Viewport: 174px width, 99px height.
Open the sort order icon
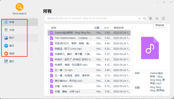(157, 19)
